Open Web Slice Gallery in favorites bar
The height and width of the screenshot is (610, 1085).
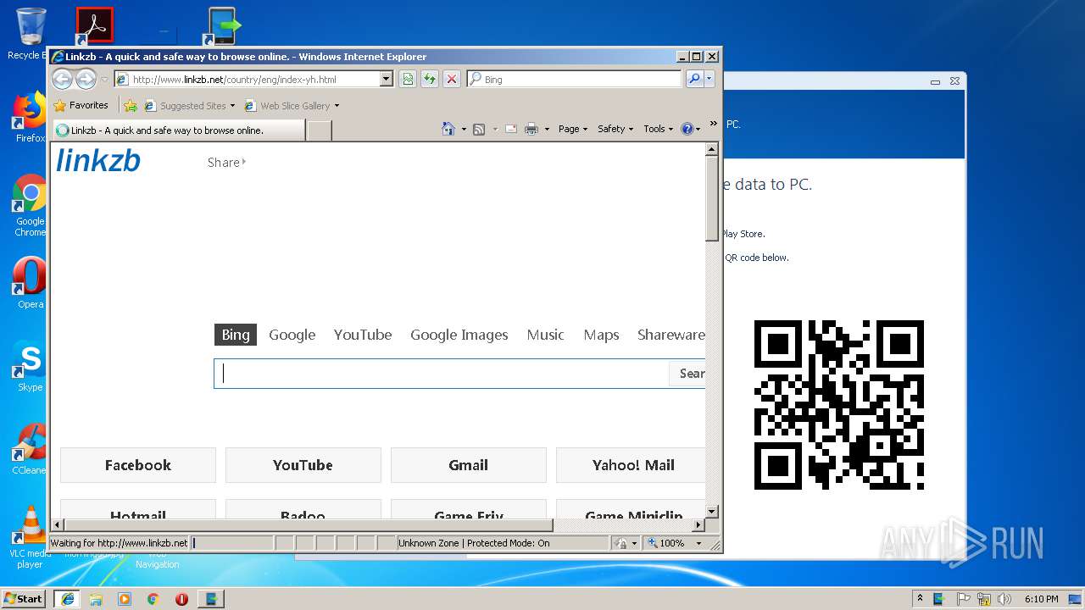(292, 106)
